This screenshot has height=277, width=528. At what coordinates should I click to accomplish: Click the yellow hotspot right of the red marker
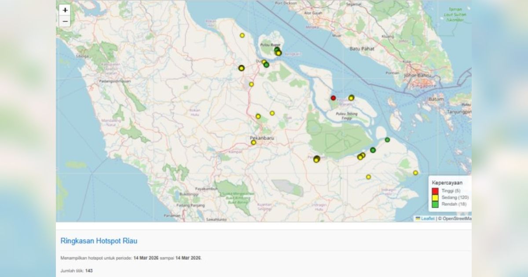click(351, 98)
